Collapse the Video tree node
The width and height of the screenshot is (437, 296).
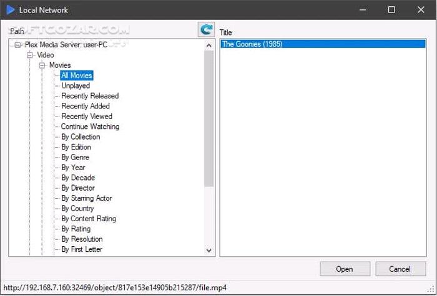pyautogui.click(x=30, y=55)
